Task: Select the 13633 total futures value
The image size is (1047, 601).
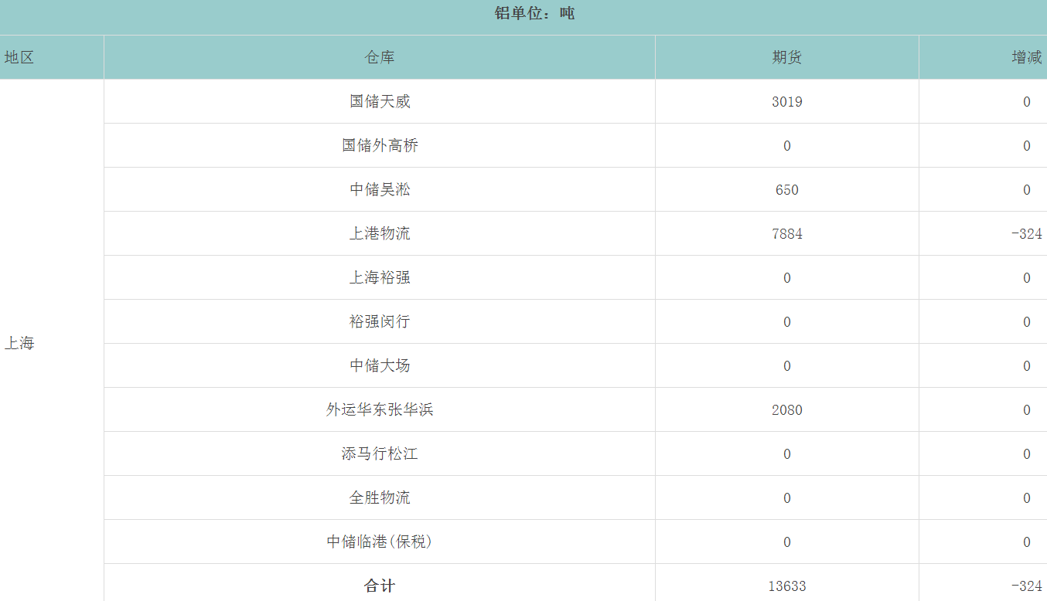Action: tap(786, 586)
